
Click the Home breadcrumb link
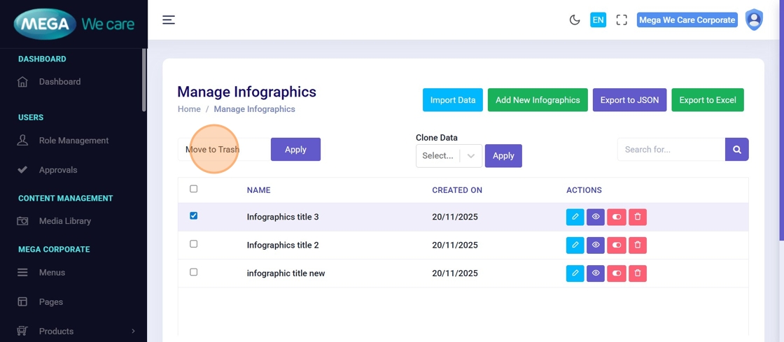189,109
